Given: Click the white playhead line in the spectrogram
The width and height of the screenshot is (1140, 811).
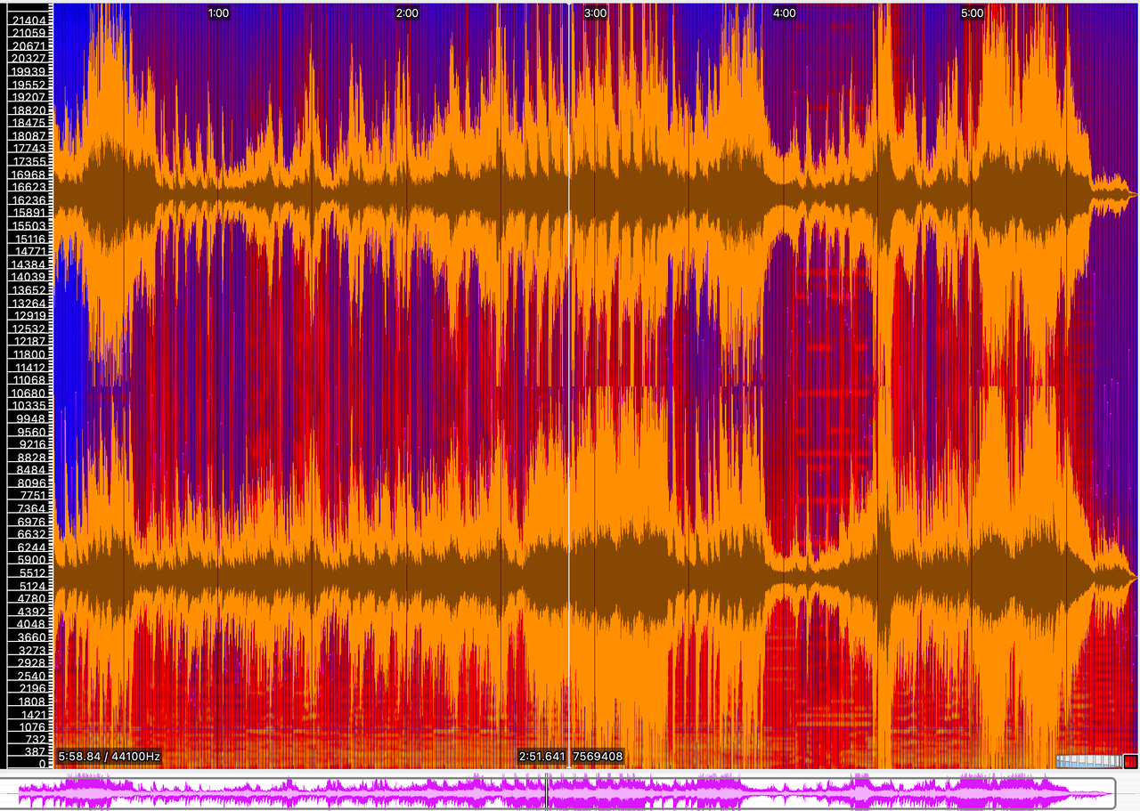Looking at the screenshot, I should [569, 385].
